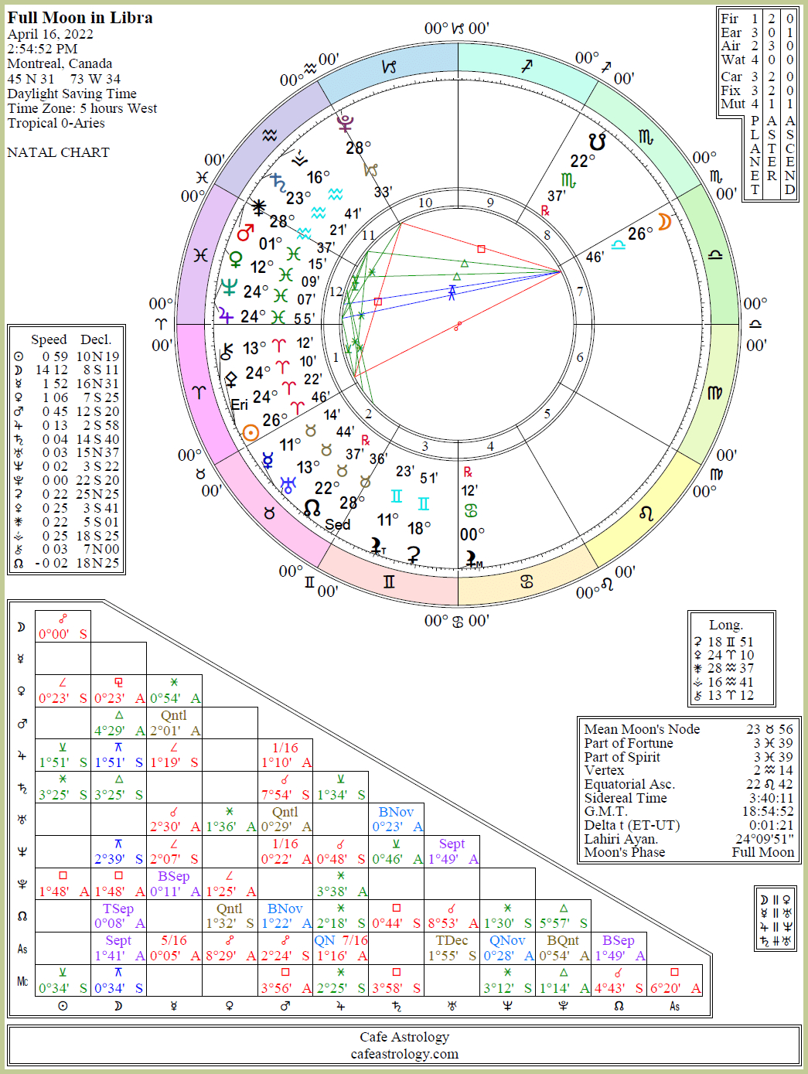Click the "TDec 1°55'" cell in the aspect grid
This screenshot has height=1074, width=808.
[452, 948]
